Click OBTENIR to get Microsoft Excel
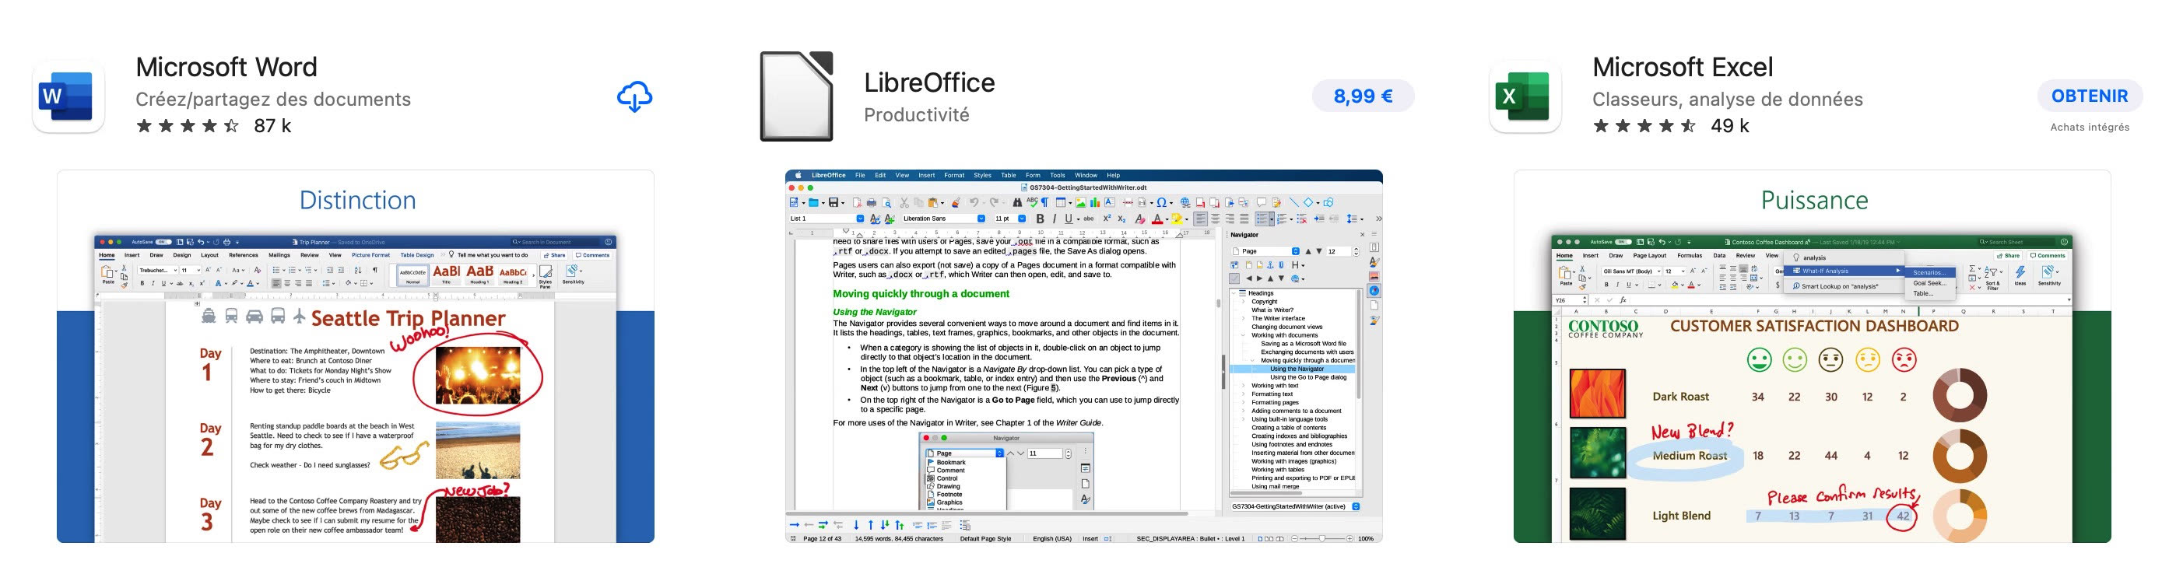Image resolution: width=2162 pixels, height=574 pixels. [2090, 96]
